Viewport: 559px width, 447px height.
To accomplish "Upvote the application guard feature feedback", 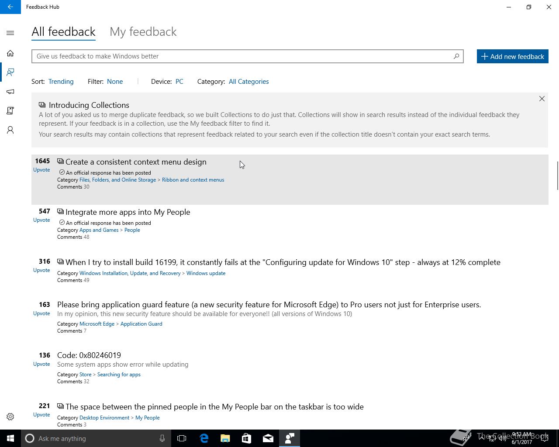I will click(x=41, y=313).
